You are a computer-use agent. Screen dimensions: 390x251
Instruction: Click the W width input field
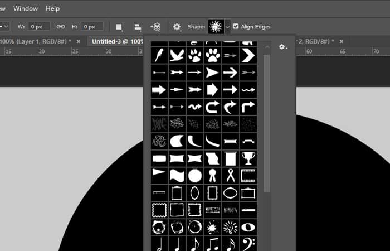tap(39, 27)
